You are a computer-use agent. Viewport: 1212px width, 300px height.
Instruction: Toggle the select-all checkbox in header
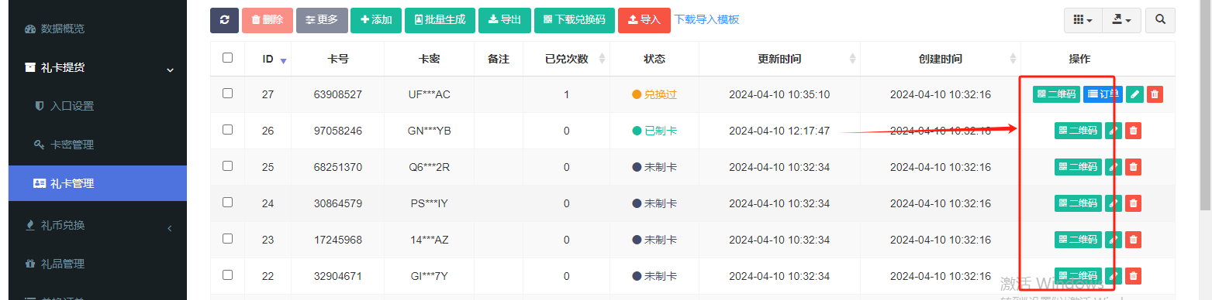(x=227, y=57)
